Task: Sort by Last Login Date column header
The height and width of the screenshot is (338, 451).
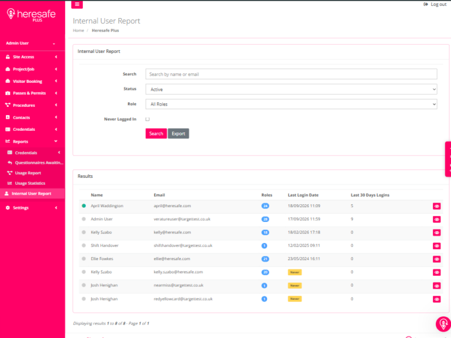Action: 303,195
